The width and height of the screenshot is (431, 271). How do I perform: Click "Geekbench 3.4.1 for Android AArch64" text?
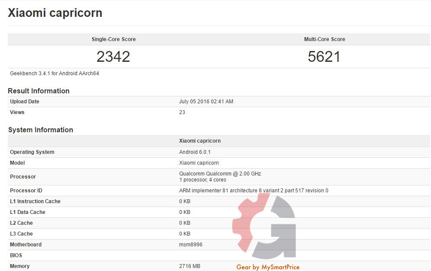[55, 73]
